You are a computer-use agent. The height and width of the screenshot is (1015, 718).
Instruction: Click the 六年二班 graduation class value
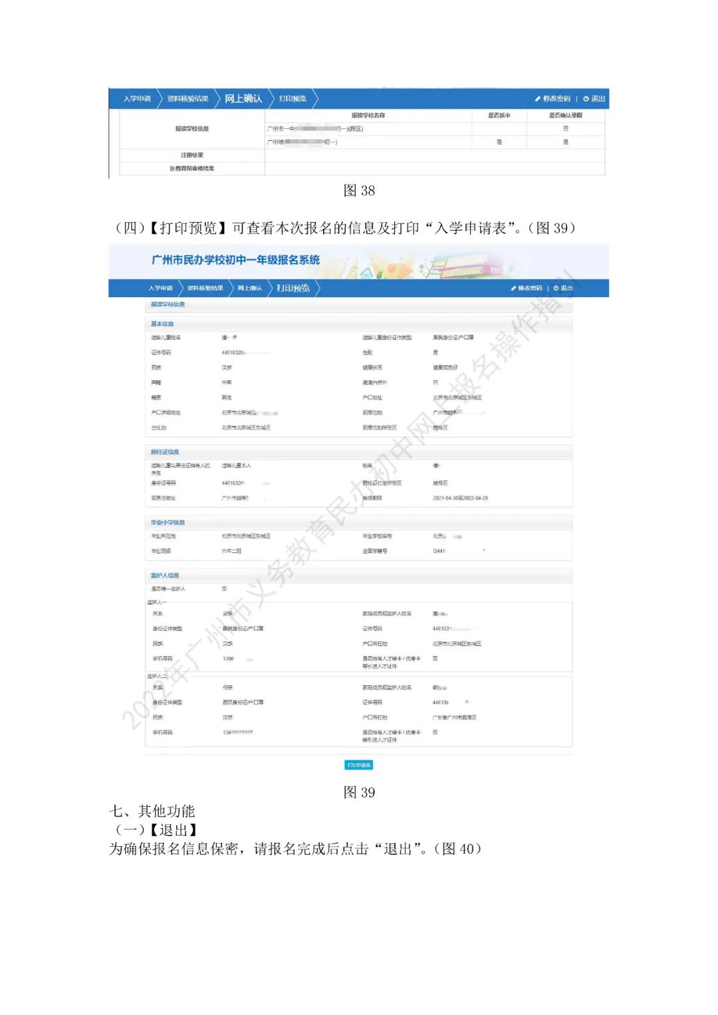point(231,551)
